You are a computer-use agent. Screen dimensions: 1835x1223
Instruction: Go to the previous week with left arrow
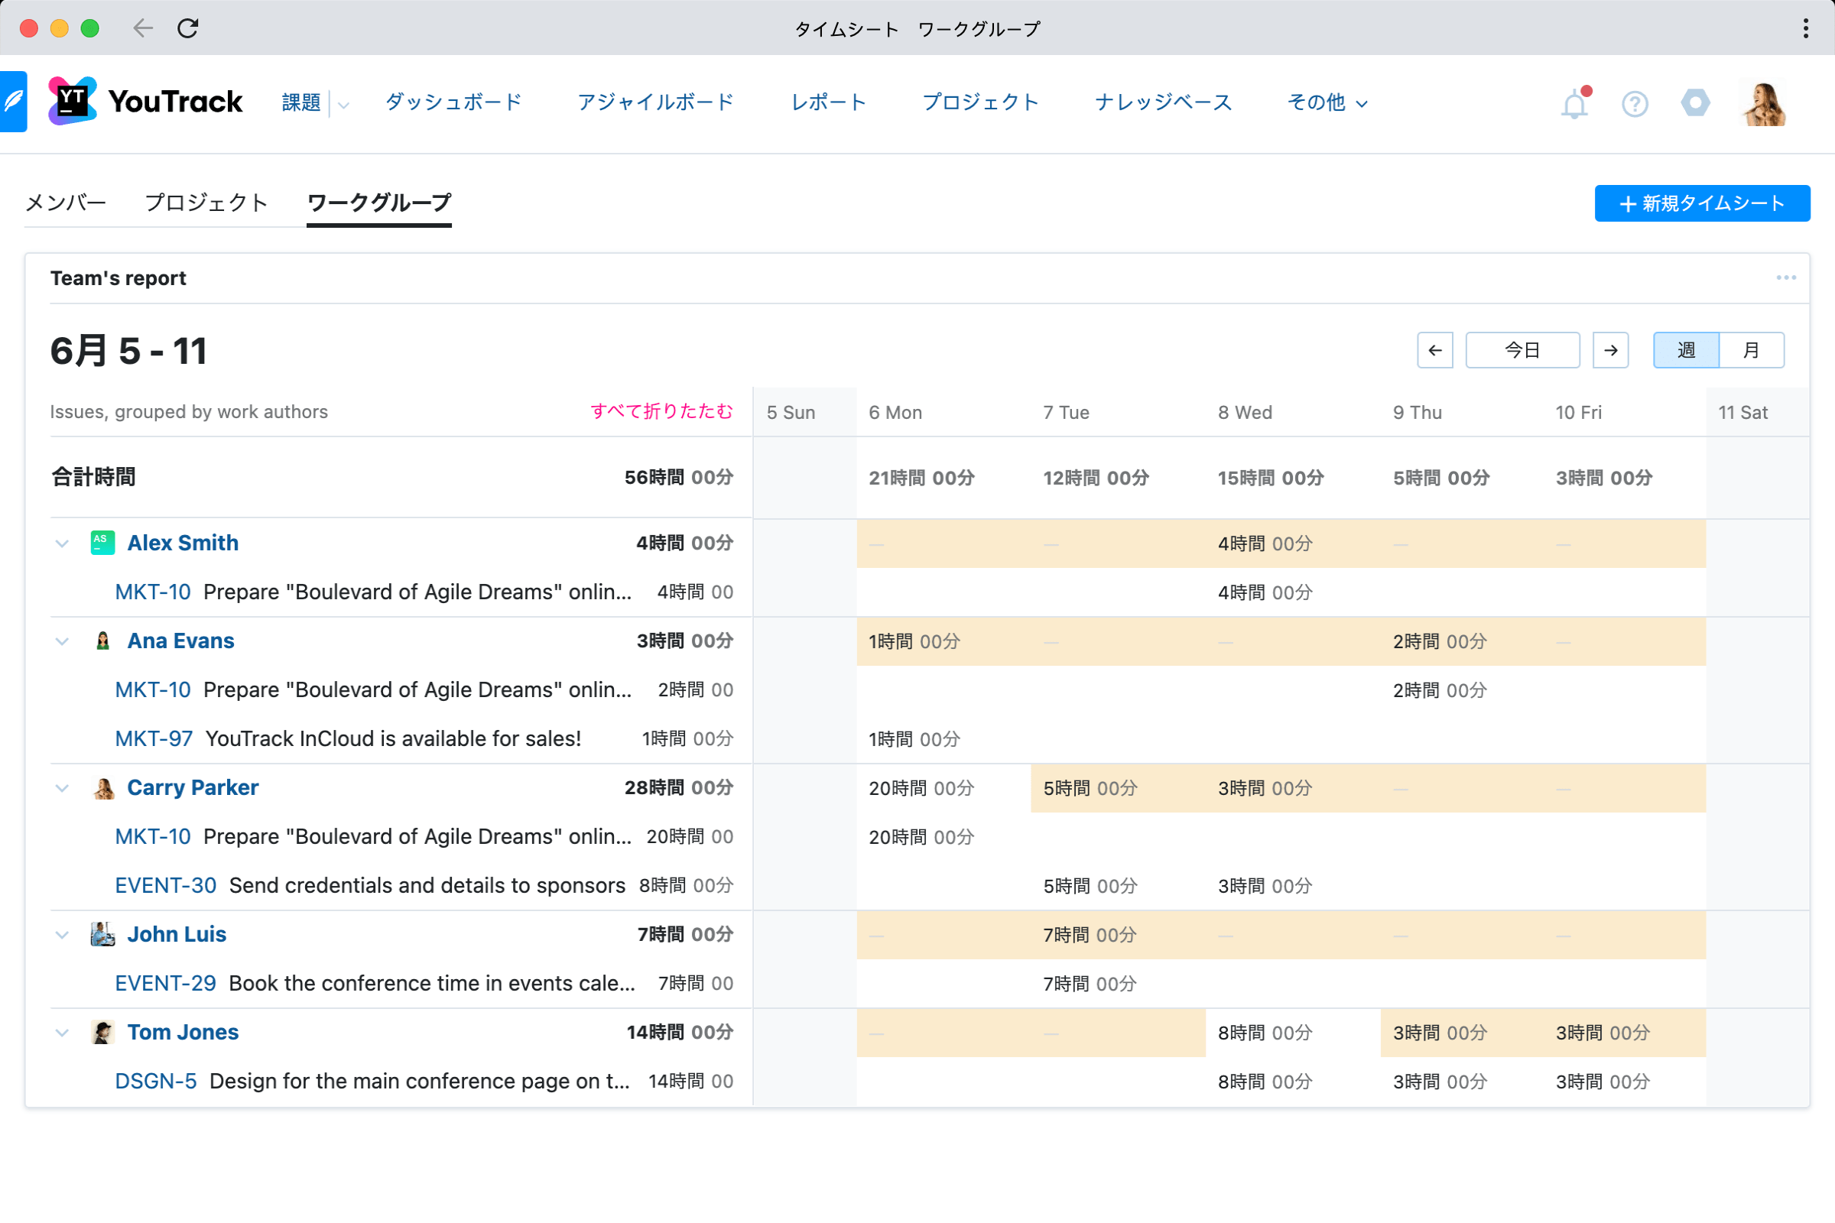pos(1435,350)
